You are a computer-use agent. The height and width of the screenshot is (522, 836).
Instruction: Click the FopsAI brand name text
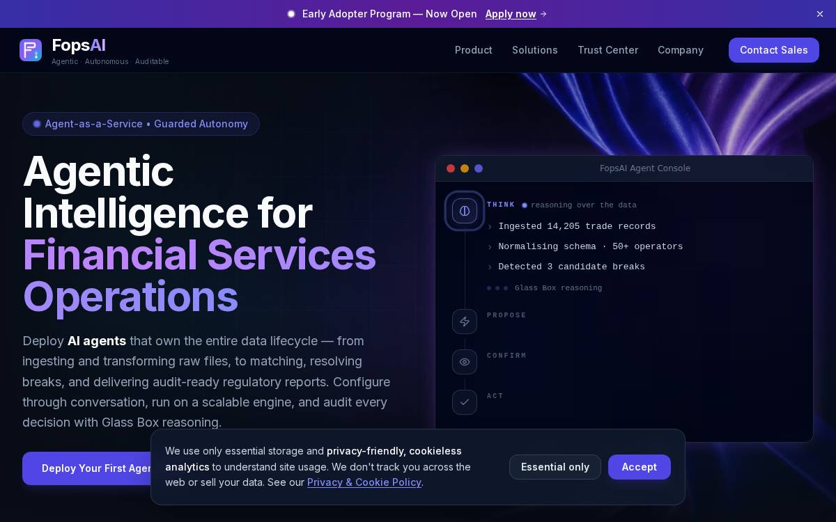click(x=79, y=45)
